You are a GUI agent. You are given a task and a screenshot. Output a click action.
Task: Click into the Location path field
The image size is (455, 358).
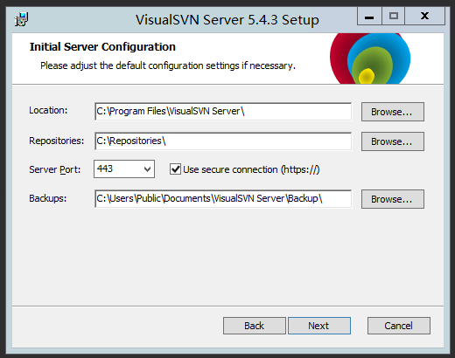[x=223, y=112]
